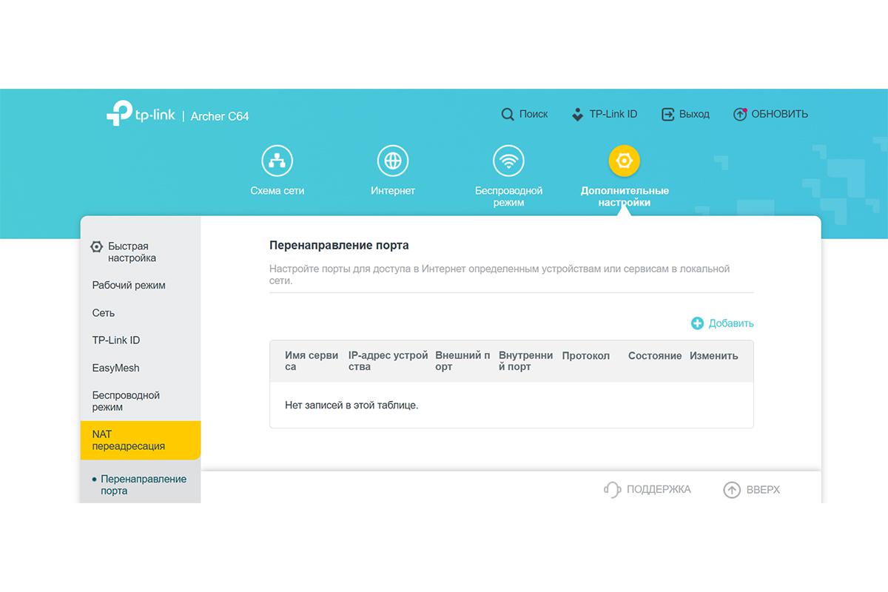Image resolution: width=888 pixels, height=592 pixels.
Task: Open the EasyMesh settings page
Action: tap(117, 368)
